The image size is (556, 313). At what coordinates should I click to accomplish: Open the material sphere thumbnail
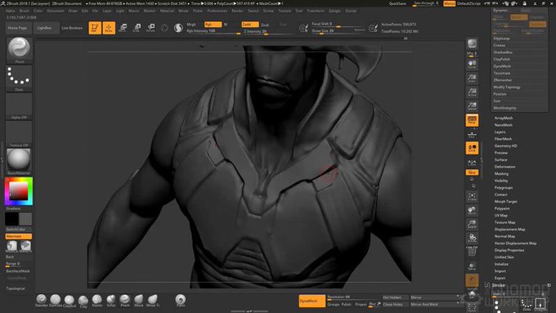19,162
